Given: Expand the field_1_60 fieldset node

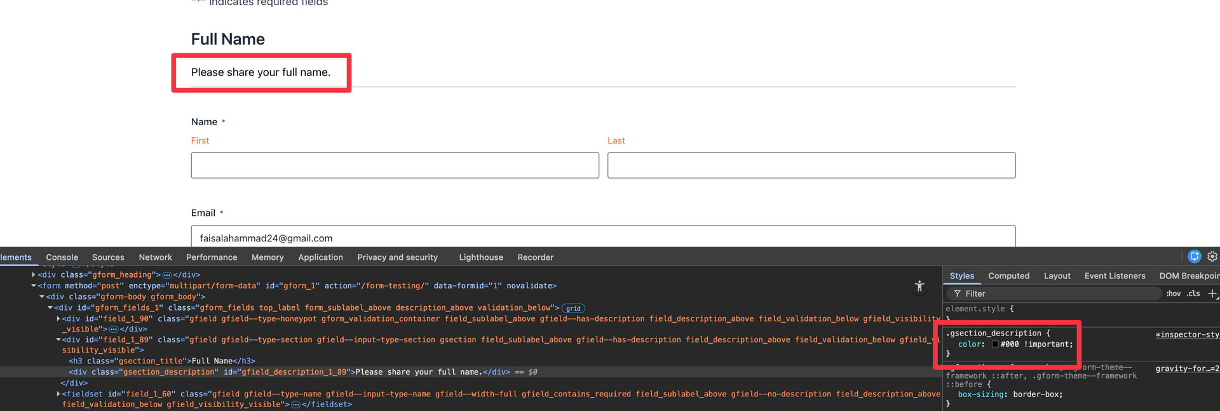Looking at the screenshot, I should pyautogui.click(x=58, y=394).
